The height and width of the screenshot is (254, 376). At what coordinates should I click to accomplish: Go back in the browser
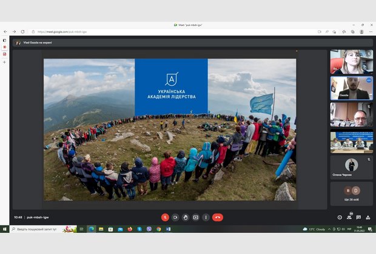5,31
